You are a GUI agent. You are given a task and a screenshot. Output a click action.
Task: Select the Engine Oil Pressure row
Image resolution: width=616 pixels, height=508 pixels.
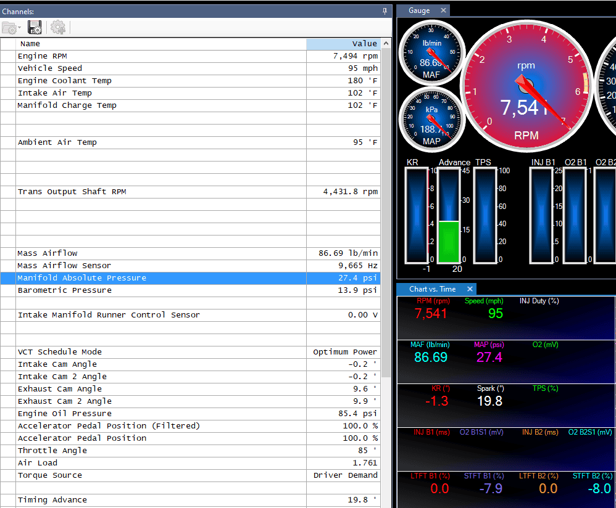pyautogui.click(x=191, y=414)
